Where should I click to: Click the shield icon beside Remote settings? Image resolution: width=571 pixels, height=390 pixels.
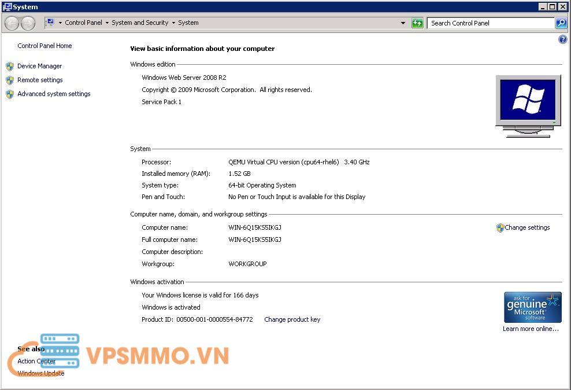tap(10, 80)
